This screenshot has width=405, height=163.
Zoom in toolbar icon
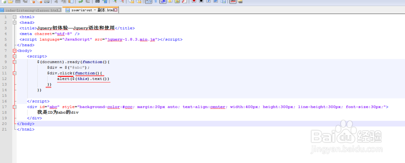pyautogui.click(x=115, y=1)
